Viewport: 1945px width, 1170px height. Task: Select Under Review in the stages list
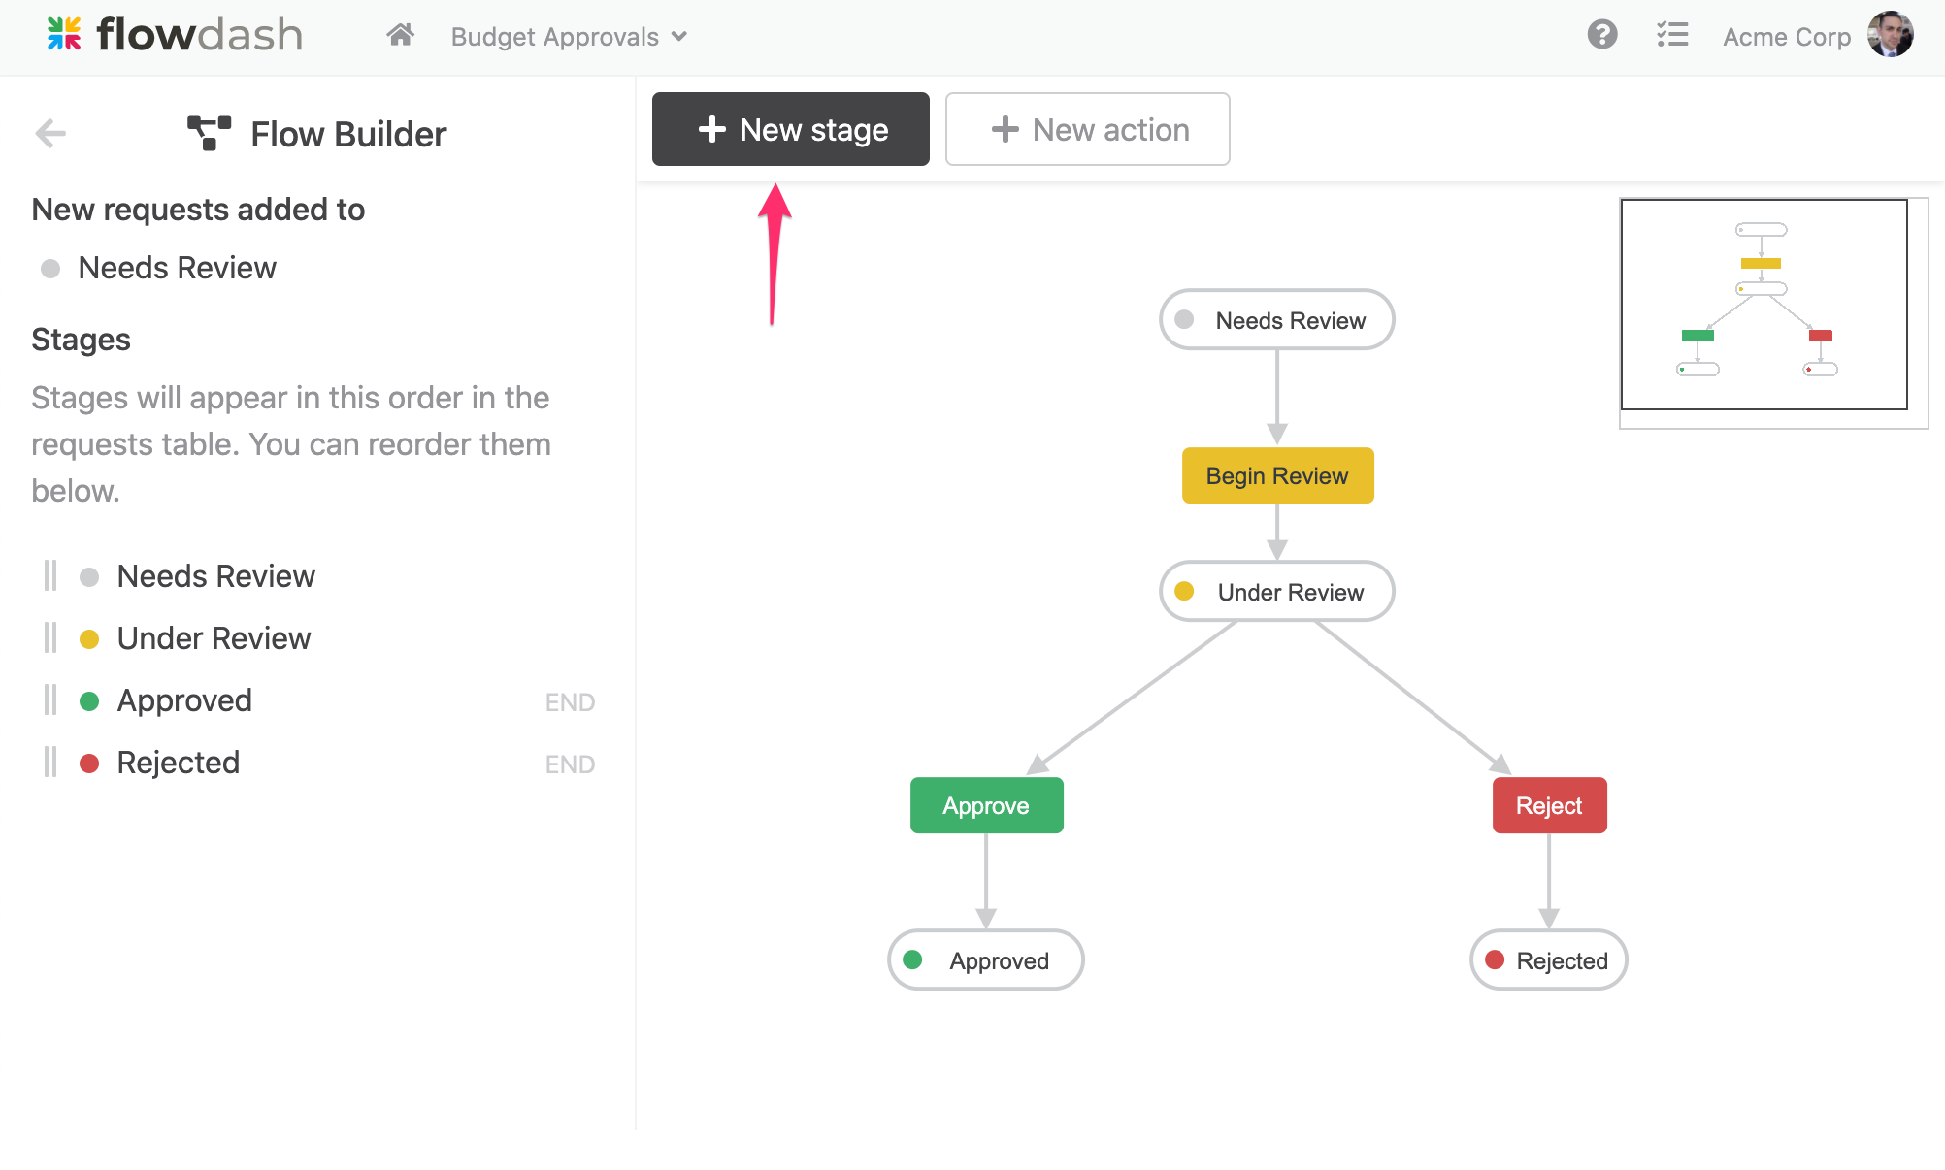[x=214, y=638]
